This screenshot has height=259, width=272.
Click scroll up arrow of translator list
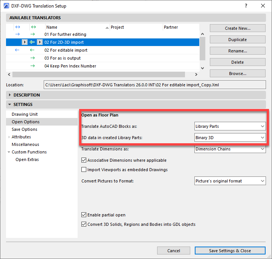202,34
